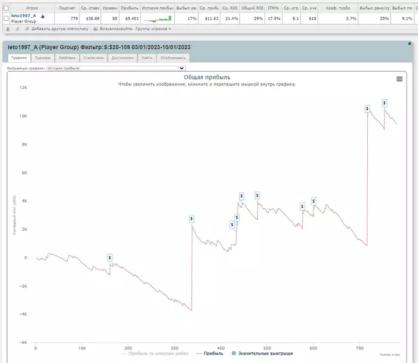Viewport: 418px width, 363px height.
Task: Click the image icon beside Визуализируйте
Action: point(96,29)
